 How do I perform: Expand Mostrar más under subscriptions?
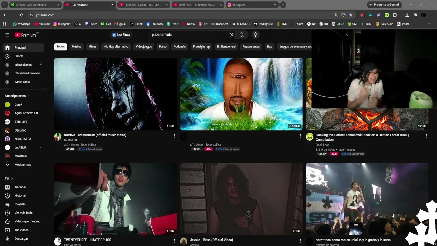coord(24,165)
